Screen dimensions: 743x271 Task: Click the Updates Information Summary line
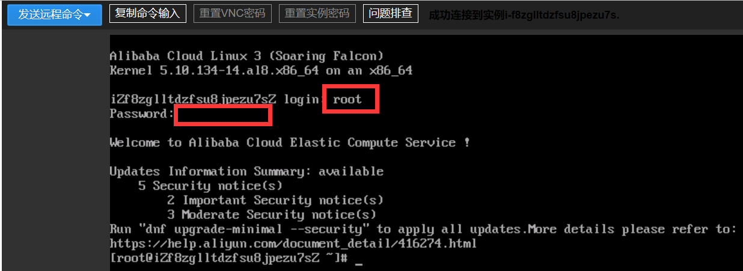click(246, 172)
